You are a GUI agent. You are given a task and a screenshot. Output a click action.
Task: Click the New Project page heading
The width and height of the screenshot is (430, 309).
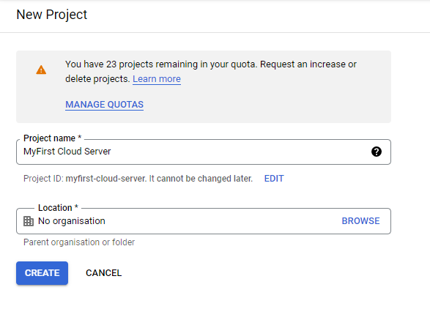(51, 15)
